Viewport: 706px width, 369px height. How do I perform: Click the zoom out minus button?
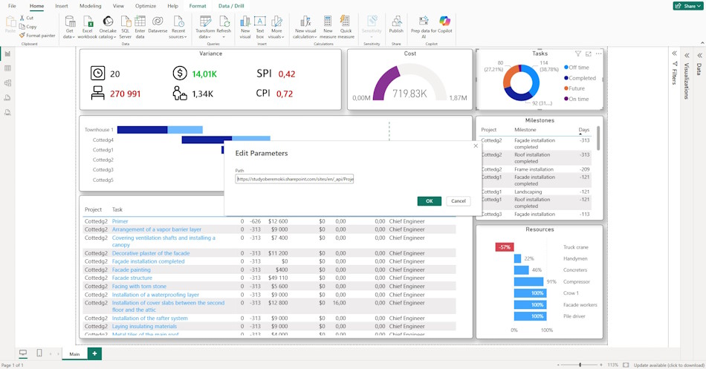558,365
